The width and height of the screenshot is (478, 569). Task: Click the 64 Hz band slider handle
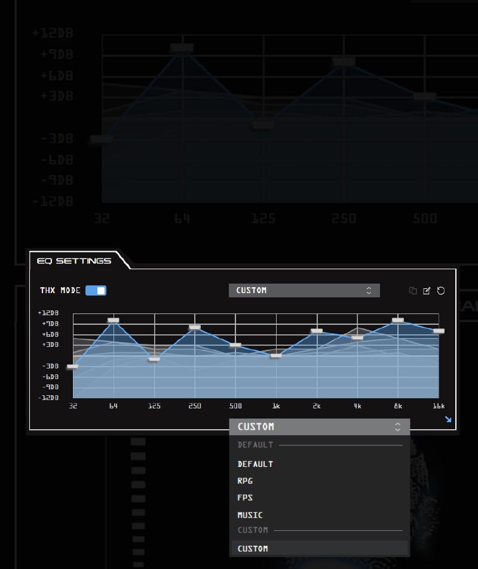pyautogui.click(x=114, y=321)
